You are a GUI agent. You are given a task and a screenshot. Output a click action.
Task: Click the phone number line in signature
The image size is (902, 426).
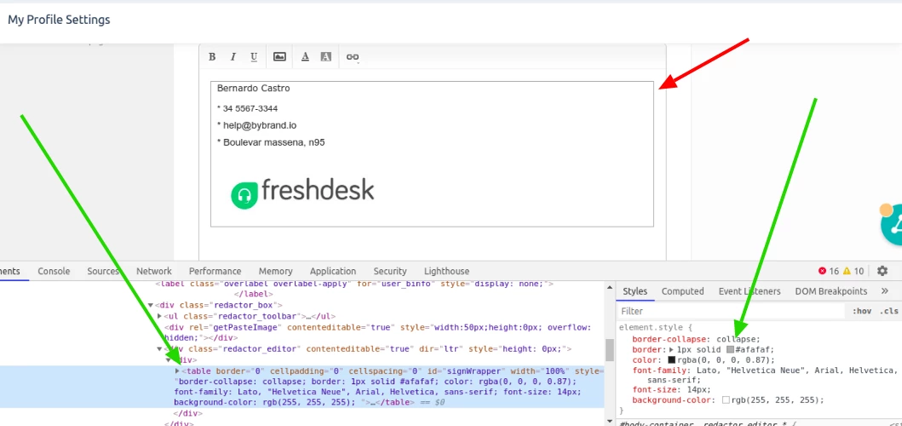click(248, 109)
